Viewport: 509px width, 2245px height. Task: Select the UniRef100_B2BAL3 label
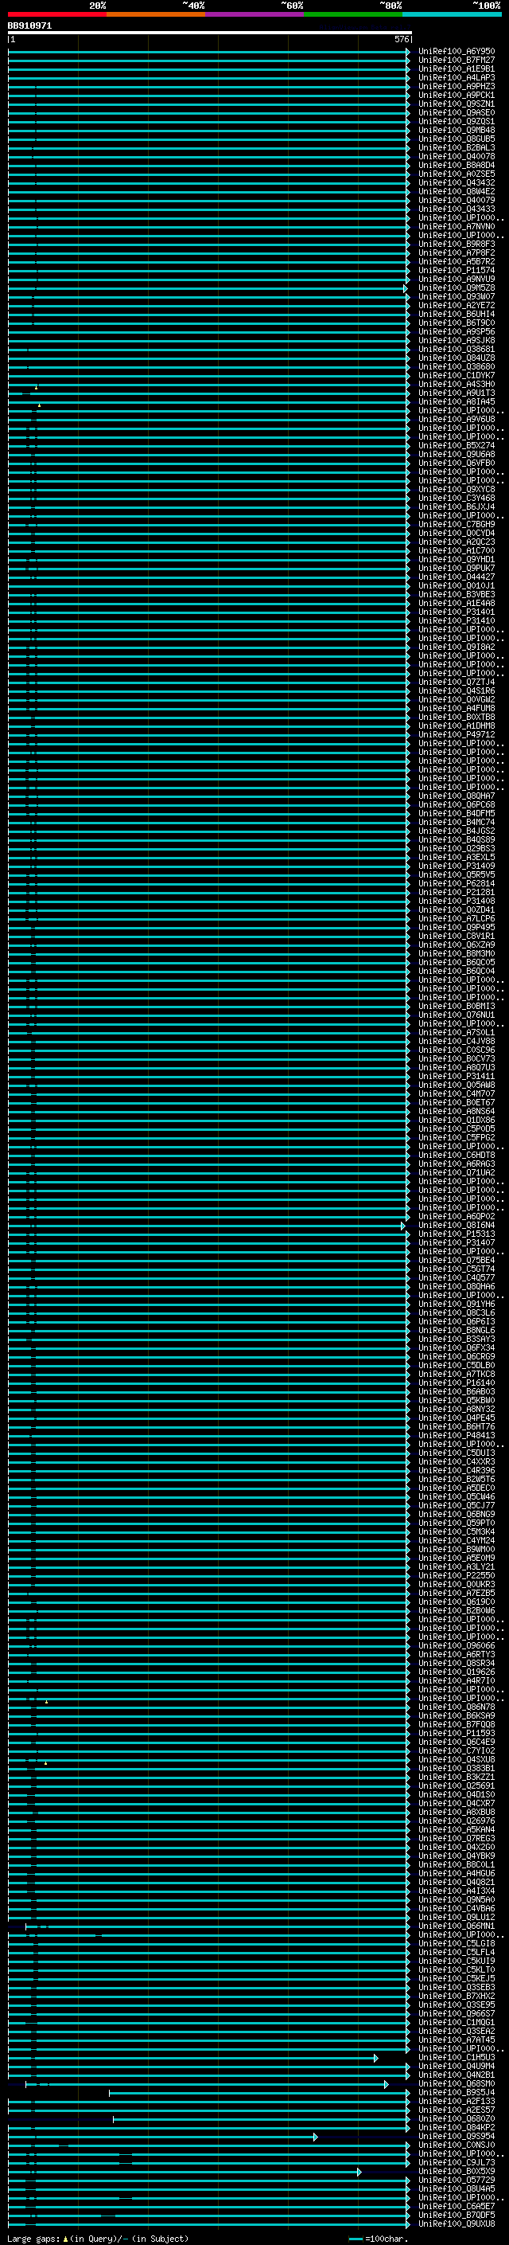(x=457, y=148)
